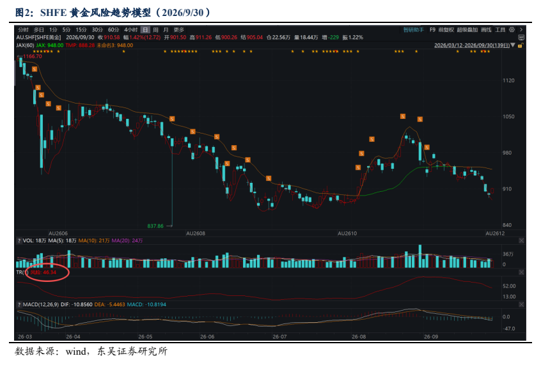Click the 风险: 46.34 risk value

[43, 272]
